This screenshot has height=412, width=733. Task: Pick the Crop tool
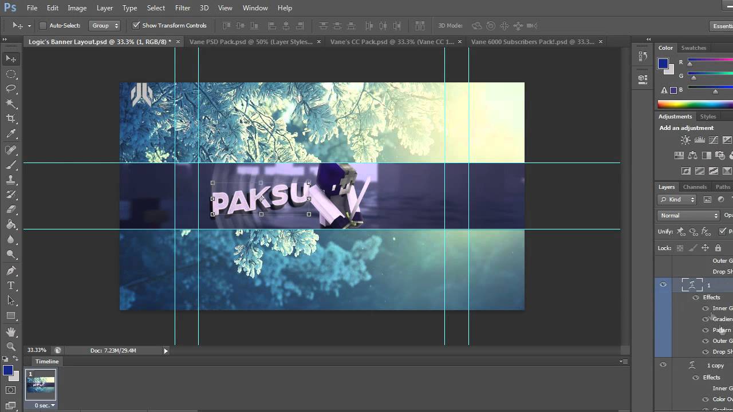coord(11,118)
